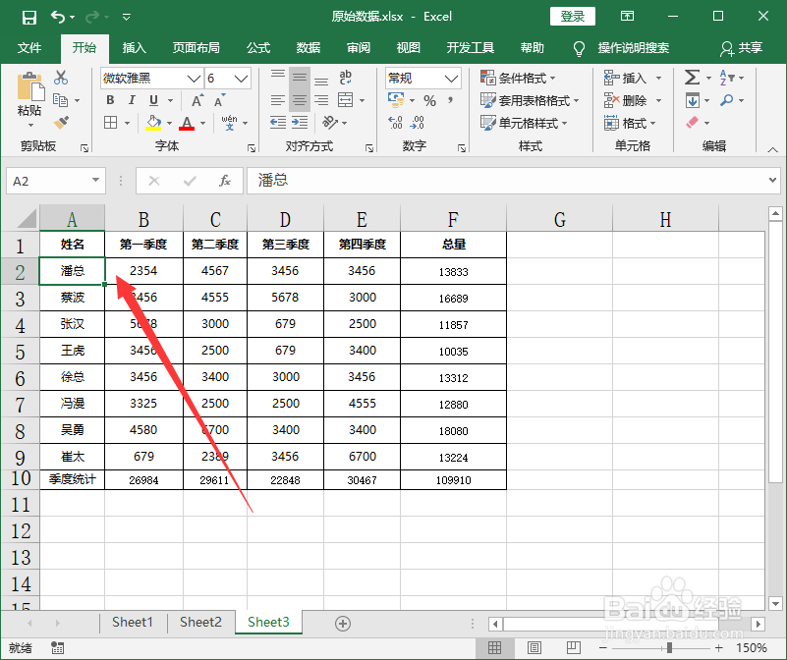Viewport: 787px width, 660px height.
Task: Click the 操作说明搜索 search box
Action: point(634,48)
